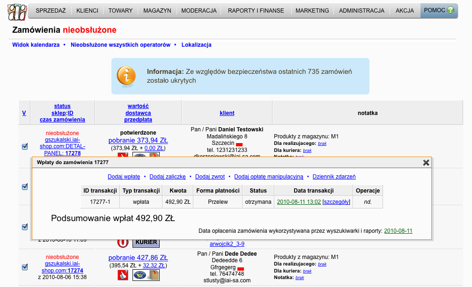Toggle the checkbox for order 17274
This screenshot has height=287, width=472.
click(x=25, y=267)
